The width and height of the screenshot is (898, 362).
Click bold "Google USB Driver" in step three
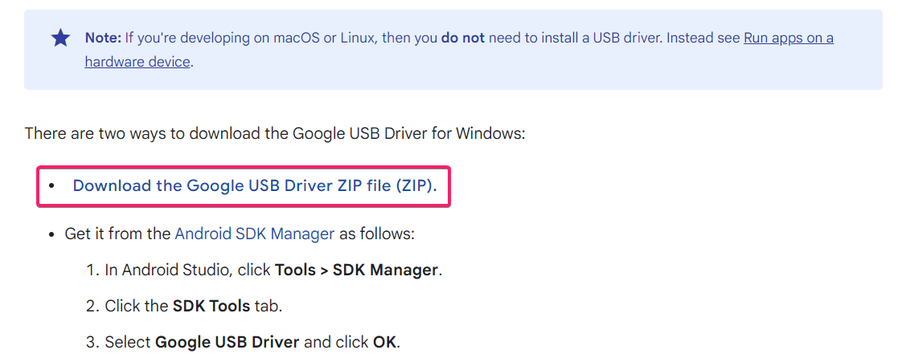(x=227, y=342)
